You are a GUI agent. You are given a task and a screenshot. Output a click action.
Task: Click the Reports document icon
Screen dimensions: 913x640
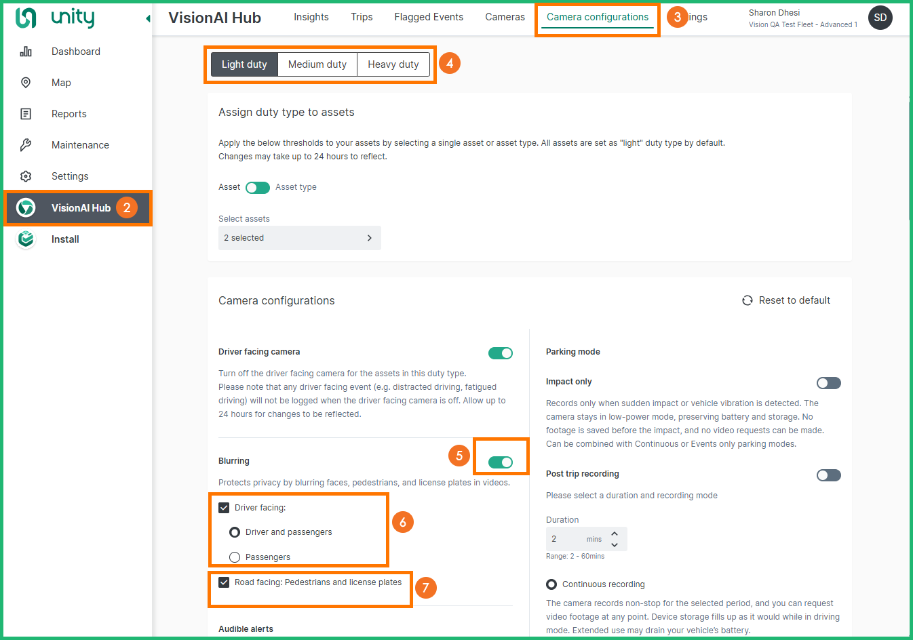(26, 114)
